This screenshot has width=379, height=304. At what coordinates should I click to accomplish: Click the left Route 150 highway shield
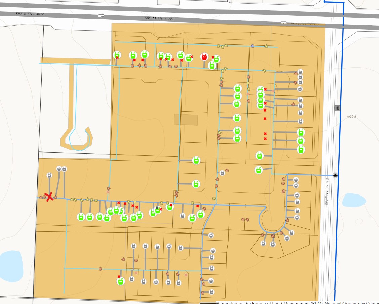point(101,16)
